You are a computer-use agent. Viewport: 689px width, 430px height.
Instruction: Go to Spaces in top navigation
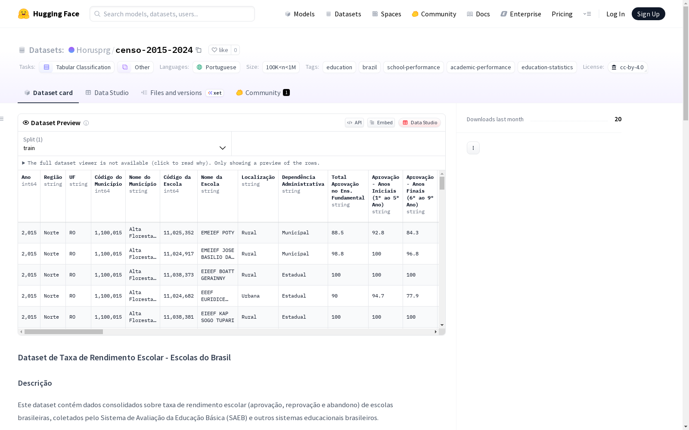tap(387, 14)
